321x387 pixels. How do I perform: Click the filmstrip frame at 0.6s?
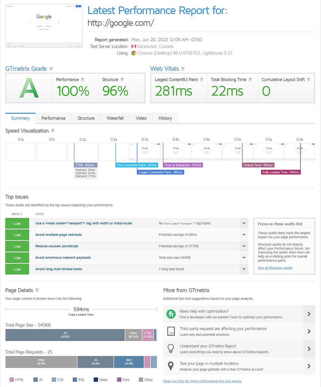299,151
